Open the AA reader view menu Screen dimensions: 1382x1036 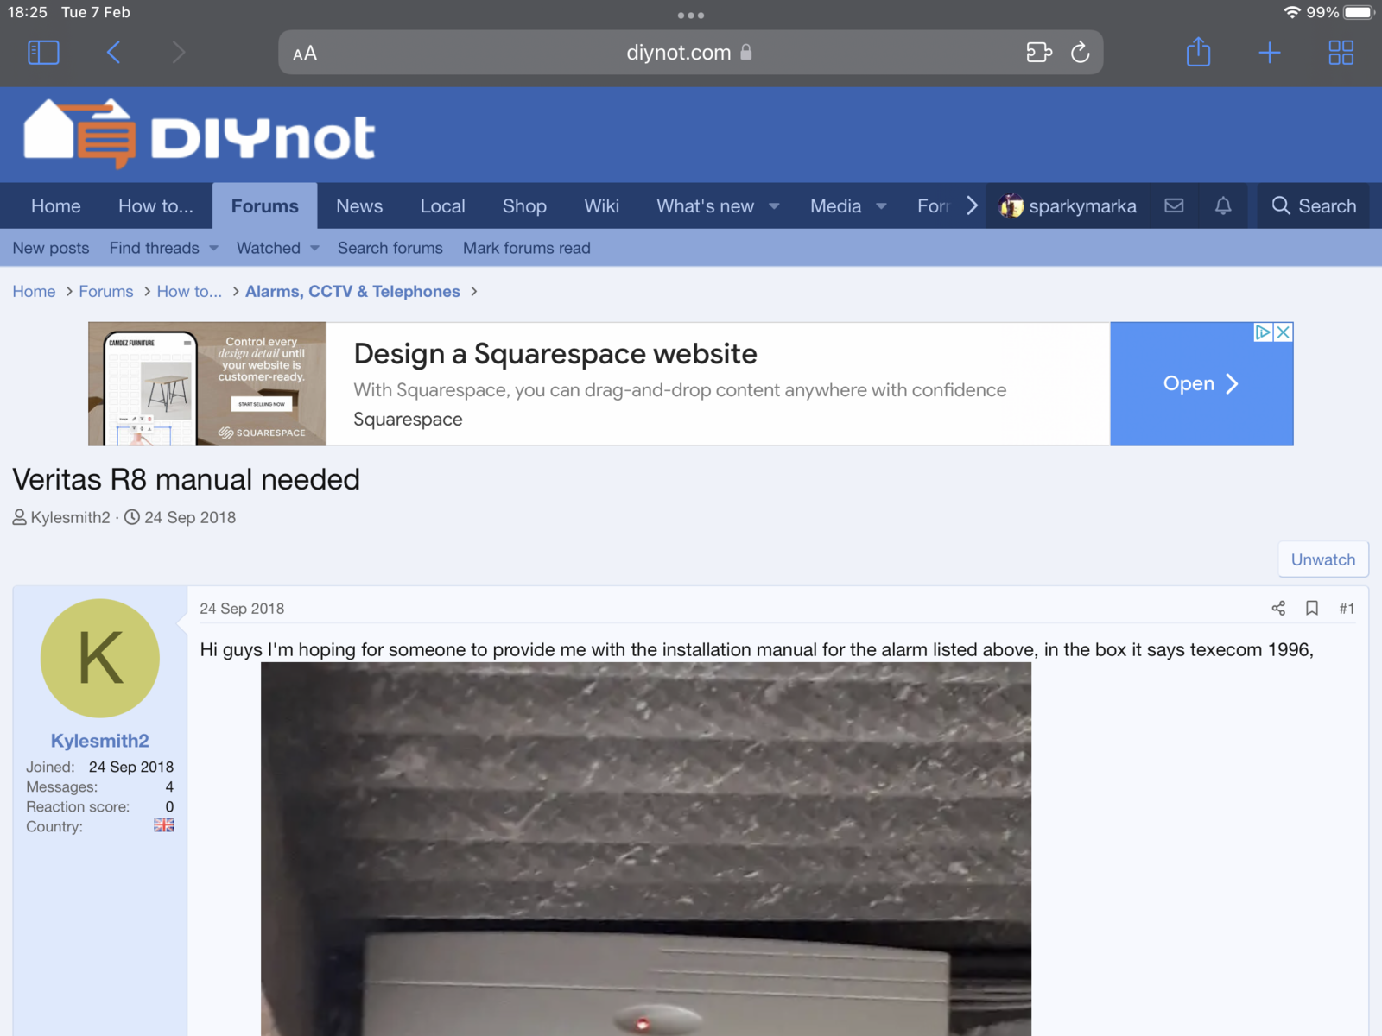click(x=305, y=54)
